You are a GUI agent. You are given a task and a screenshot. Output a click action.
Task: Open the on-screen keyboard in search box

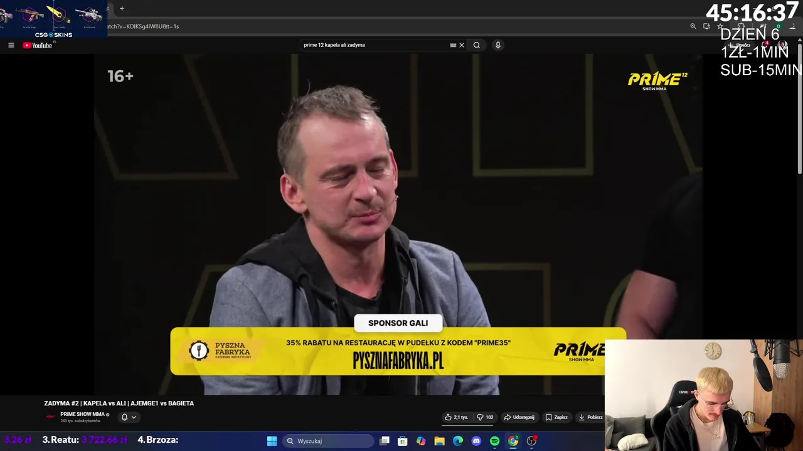pos(453,45)
